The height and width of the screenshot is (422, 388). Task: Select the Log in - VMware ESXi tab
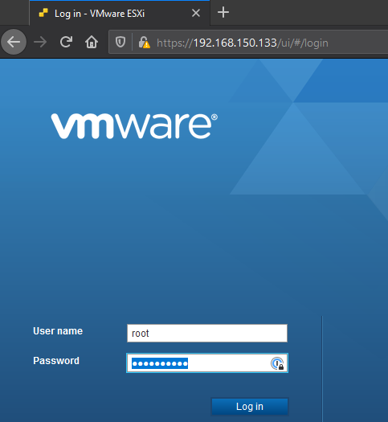(120, 13)
